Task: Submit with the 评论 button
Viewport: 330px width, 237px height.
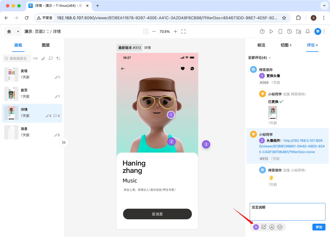Action: click(x=319, y=227)
